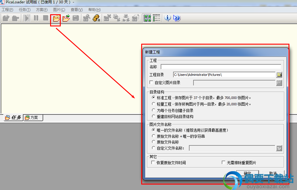297x190 pixels.
Task: Click the 工程目录 path field
Action: pyautogui.click(x=224, y=75)
